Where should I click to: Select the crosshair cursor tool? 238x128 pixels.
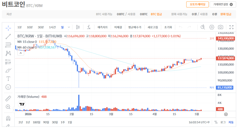pyautogui.click(x=8, y=28)
